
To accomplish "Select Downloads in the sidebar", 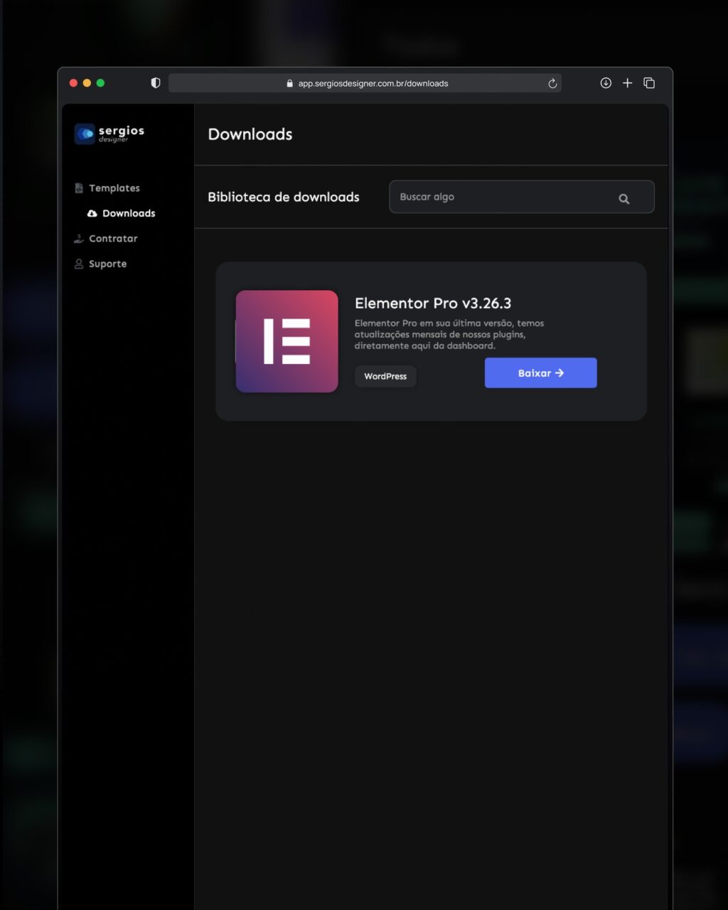I will (128, 213).
